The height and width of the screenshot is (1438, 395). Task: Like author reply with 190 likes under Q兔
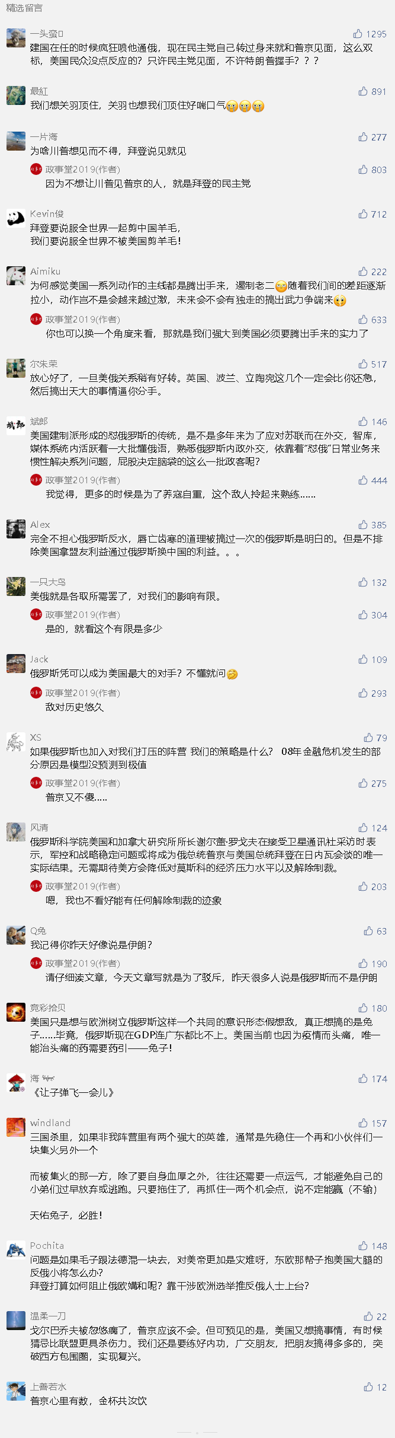coord(363,964)
